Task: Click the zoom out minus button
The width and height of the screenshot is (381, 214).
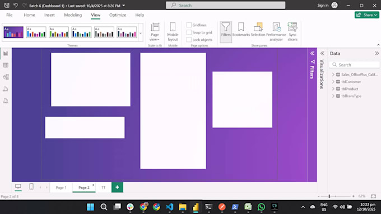Action: coord(319,196)
